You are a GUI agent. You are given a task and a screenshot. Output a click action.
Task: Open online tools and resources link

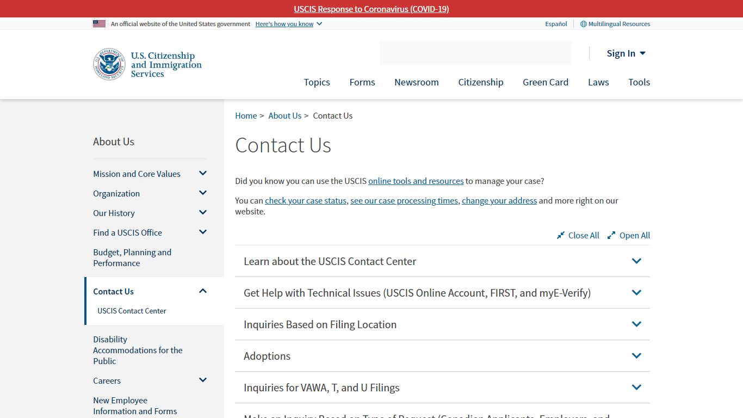(416, 181)
